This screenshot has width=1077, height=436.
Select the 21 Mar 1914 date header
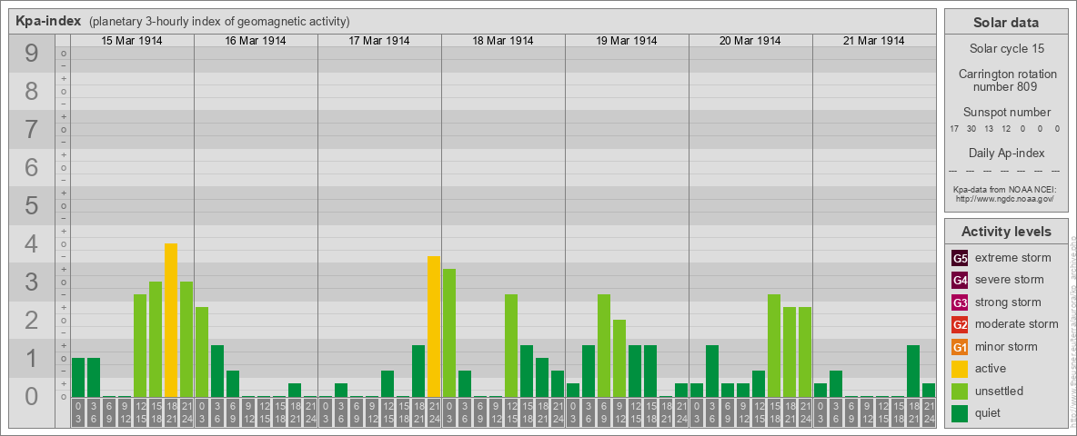pyautogui.click(x=873, y=41)
